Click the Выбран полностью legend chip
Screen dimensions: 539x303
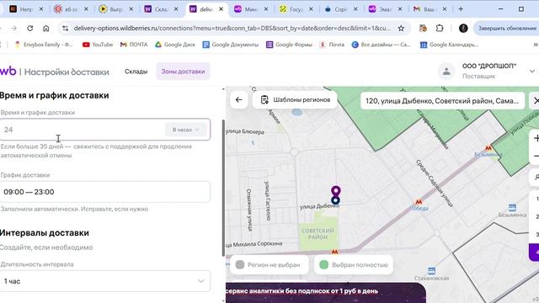354,265
